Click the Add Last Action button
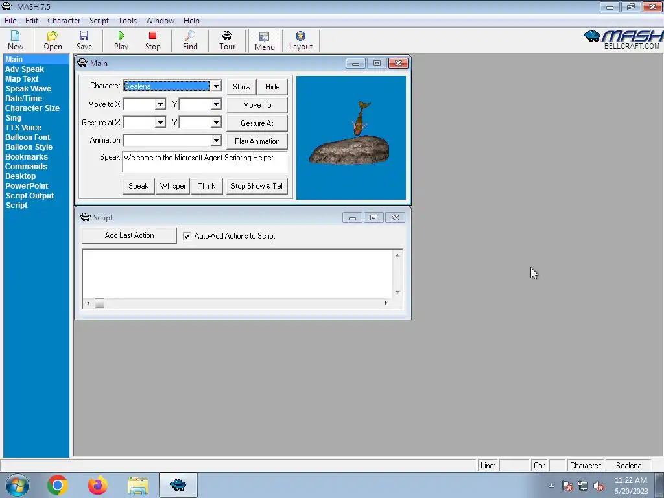Viewport: 664px width, 498px height. pos(129,235)
